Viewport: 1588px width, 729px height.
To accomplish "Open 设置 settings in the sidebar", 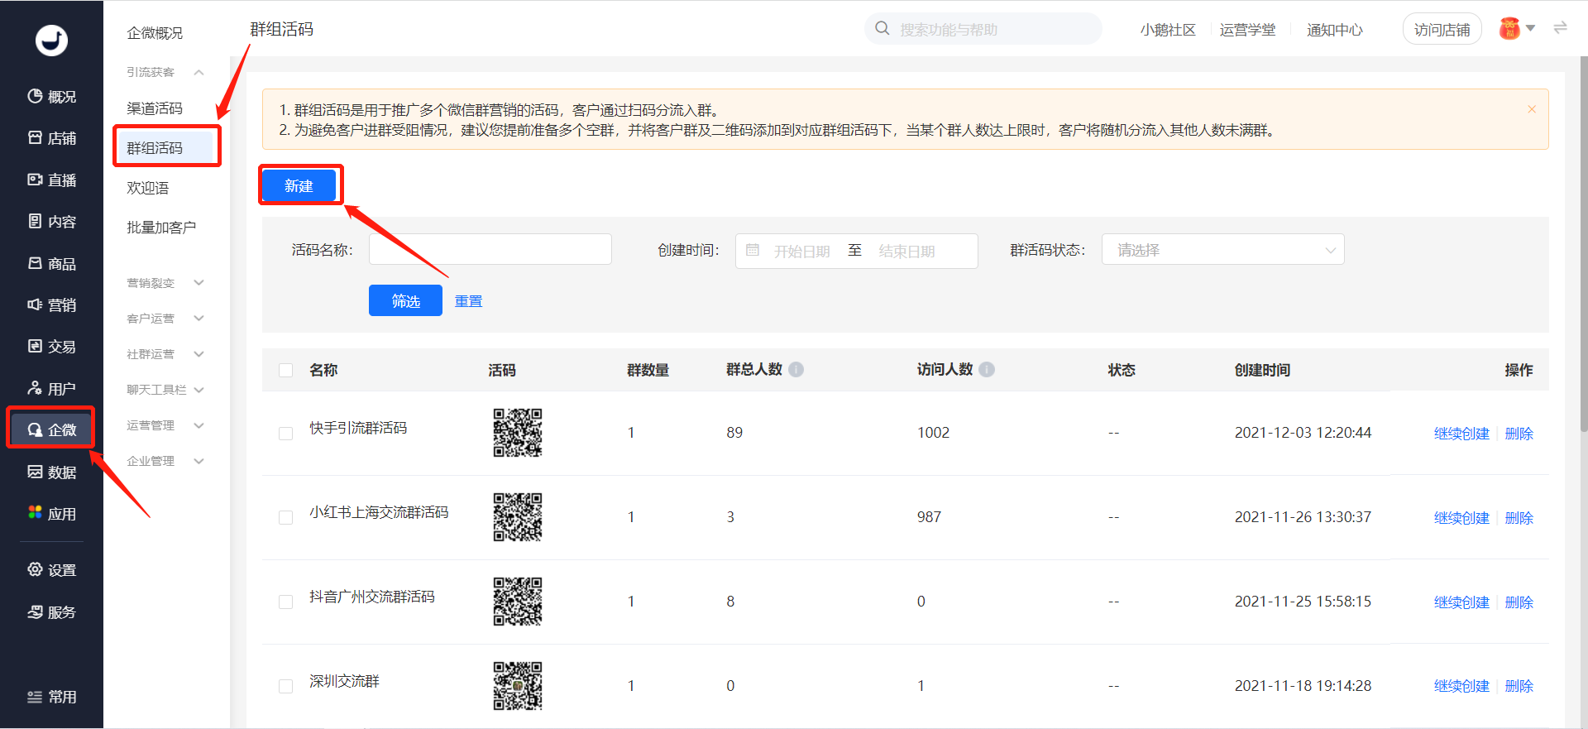I will click(51, 569).
